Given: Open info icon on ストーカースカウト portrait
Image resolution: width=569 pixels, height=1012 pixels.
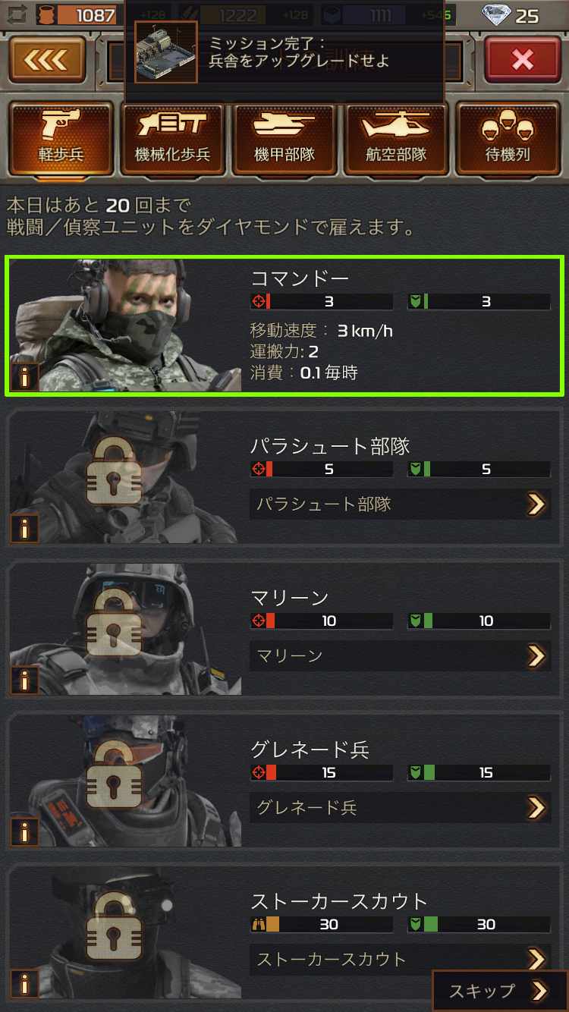Looking at the screenshot, I should tap(24, 984).
